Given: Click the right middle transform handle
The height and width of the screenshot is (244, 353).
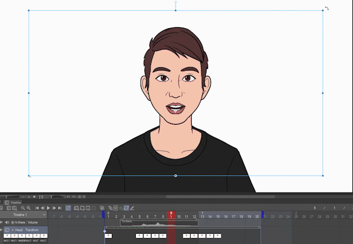Looking at the screenshot, I should tap(323, 93).
